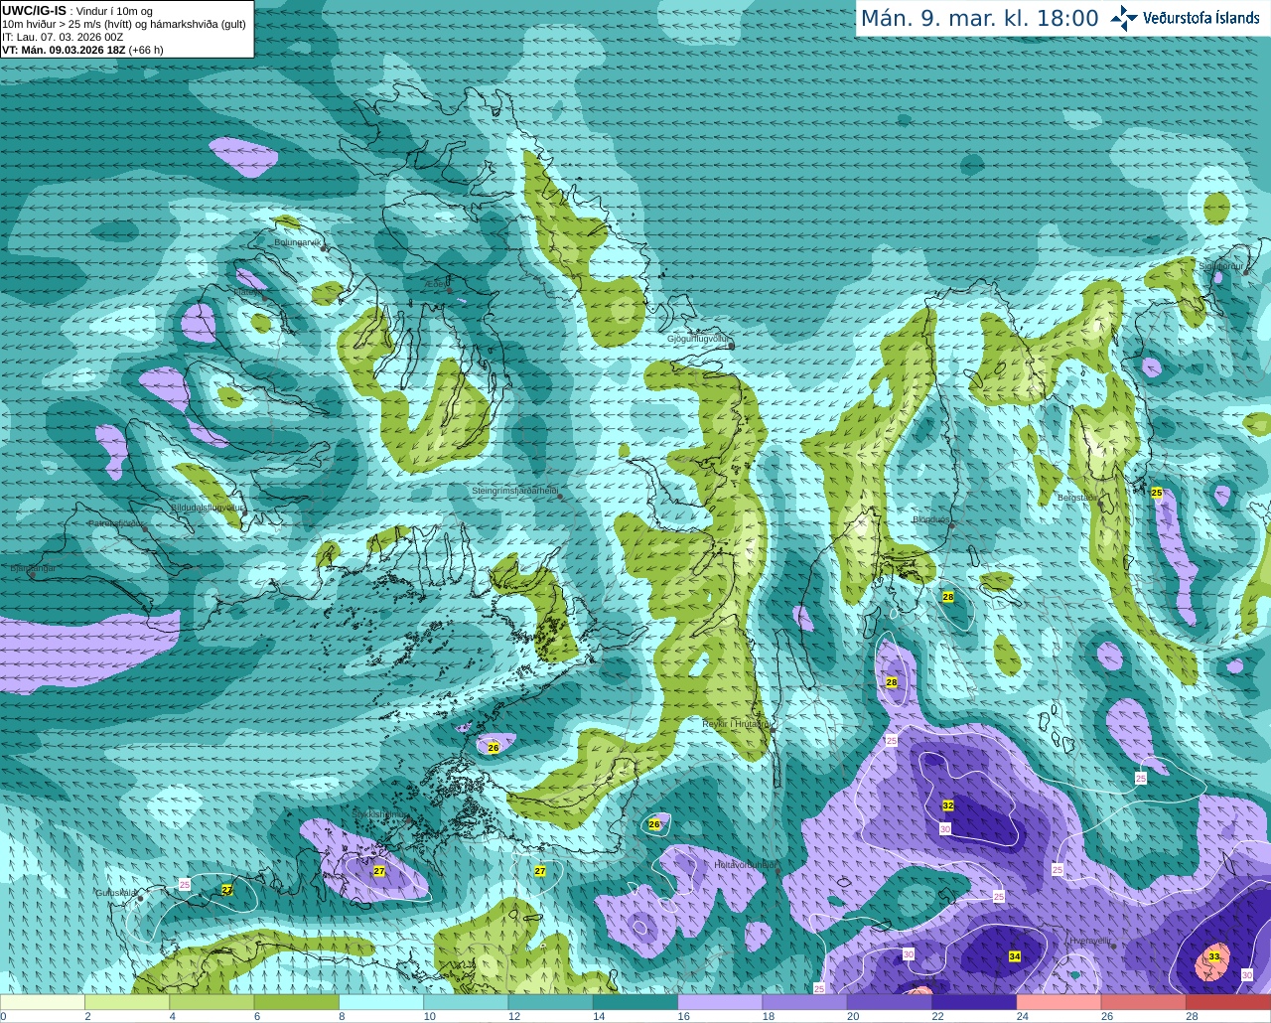Click the Steingrímsfjarðarheiði station marker
This screenshot has height=1023, width=1271.
tap(559, 497)
